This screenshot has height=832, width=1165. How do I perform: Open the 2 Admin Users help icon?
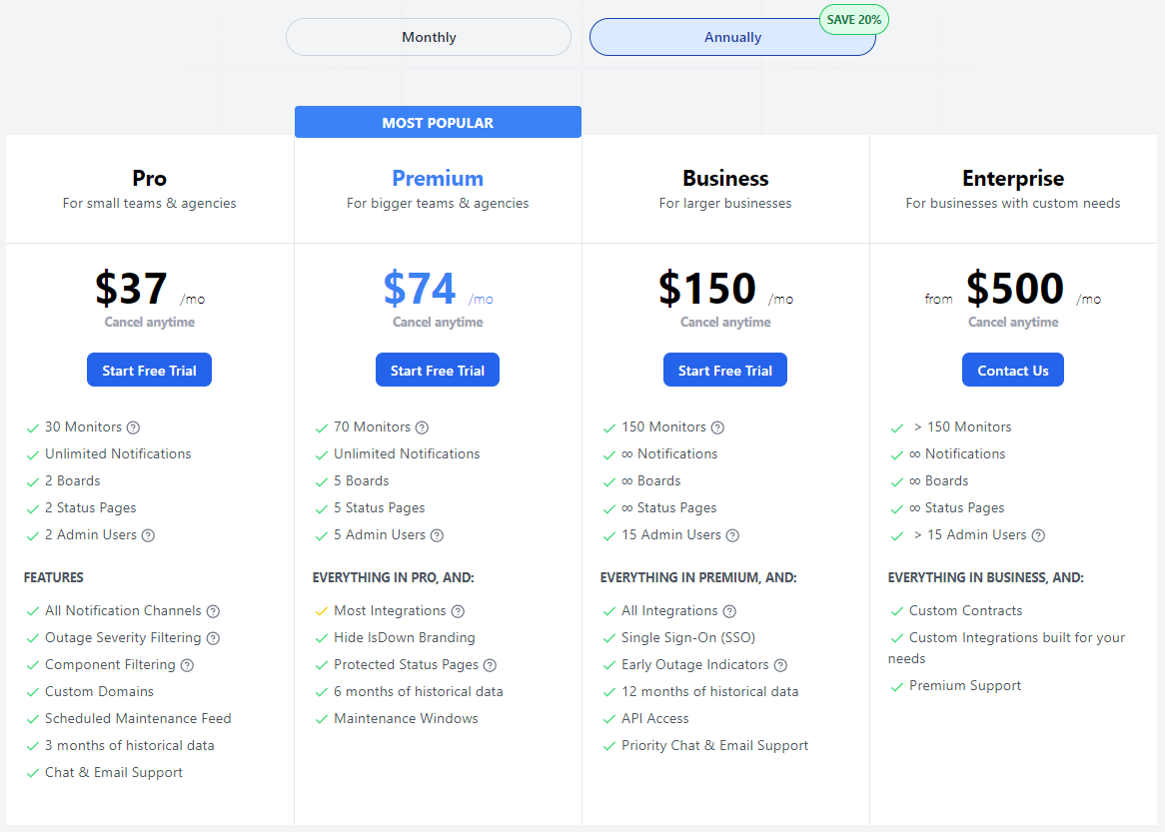click(x=148, y=534)
